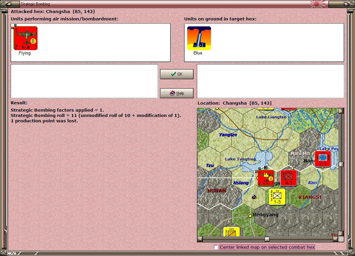Click the empty lower-left unit list box
355x256 pixels.
point(84,81)
